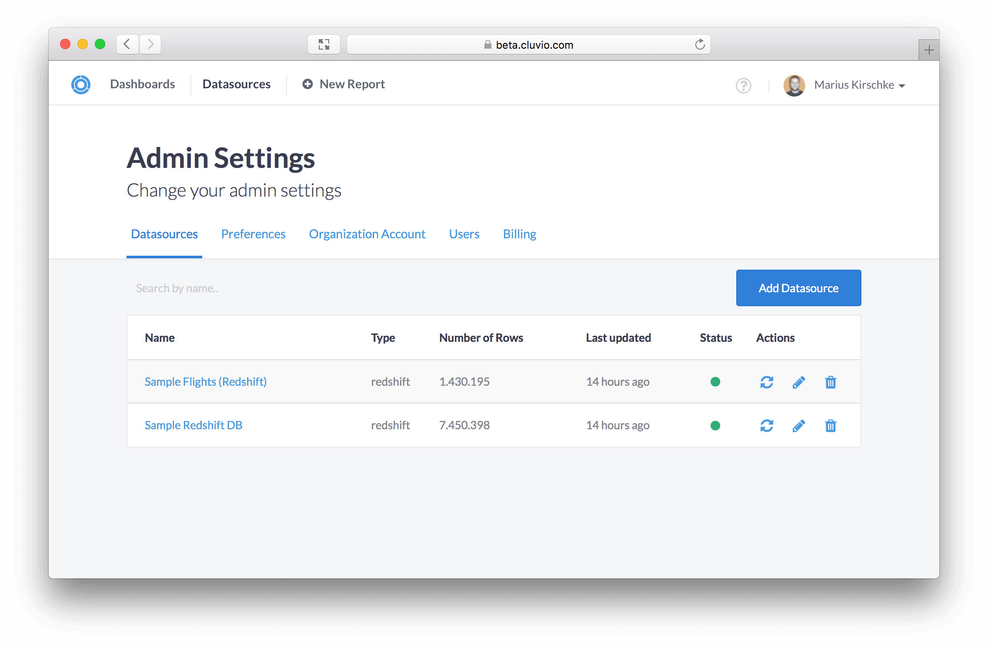Viewport: 988px width, 648px height.
Task: Switch to the Preferences tab
Action: (253, 234)
